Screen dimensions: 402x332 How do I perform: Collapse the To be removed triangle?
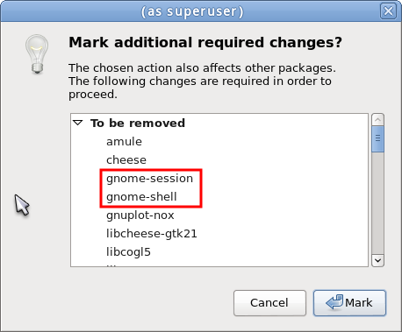coord(78,123)
